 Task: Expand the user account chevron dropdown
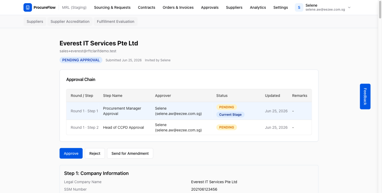349,7
